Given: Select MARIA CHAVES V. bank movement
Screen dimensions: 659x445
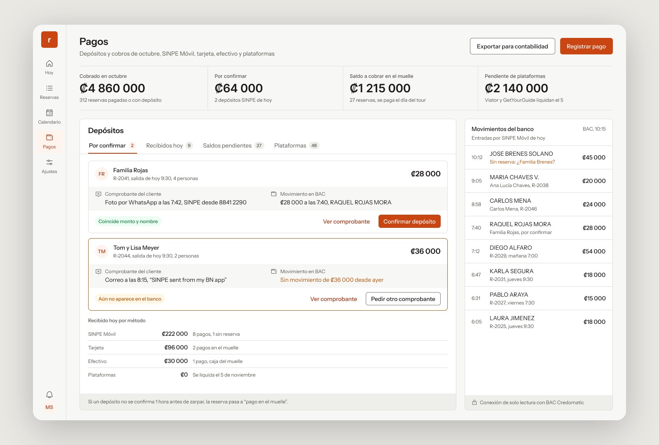Looking at the screenshot, I should (539, 181).
